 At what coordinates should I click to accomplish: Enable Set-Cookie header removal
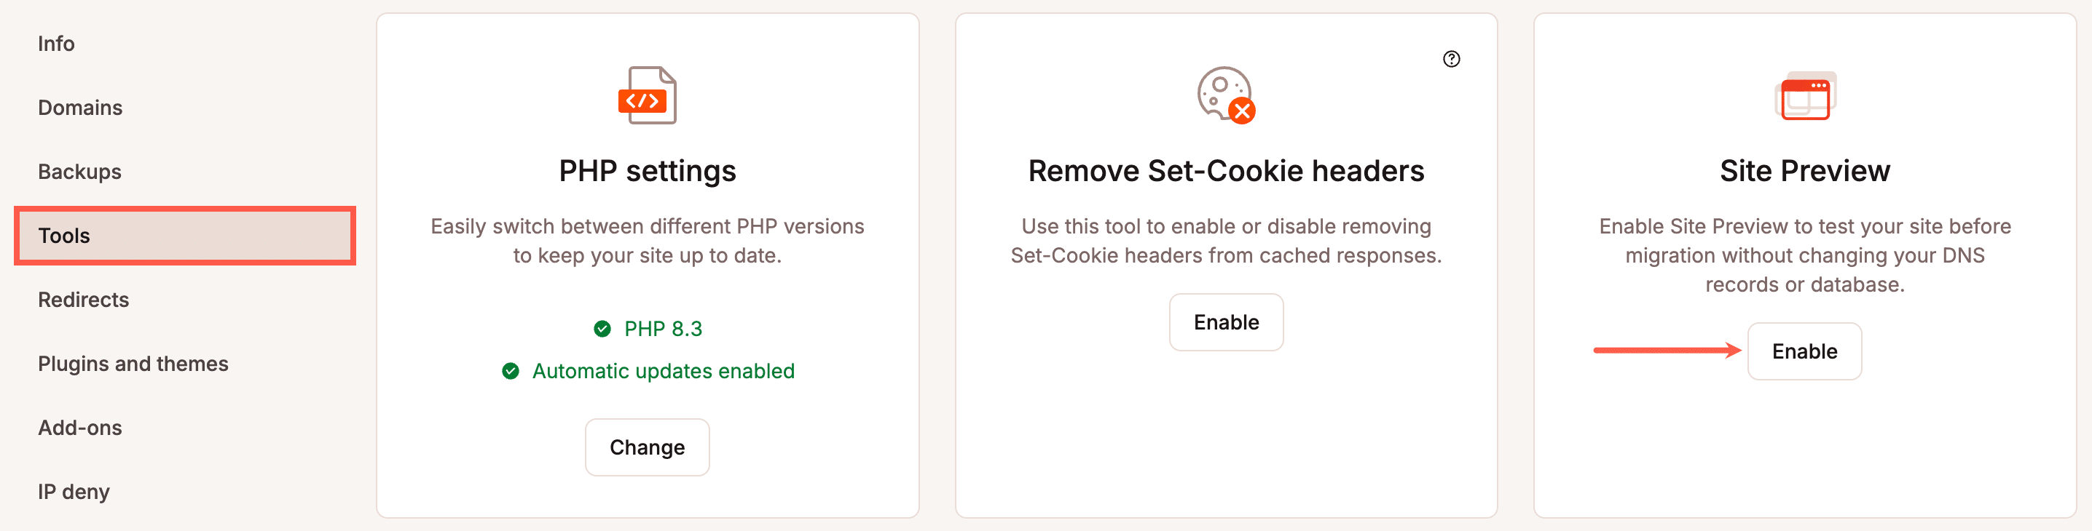[x=1227, y=322]
